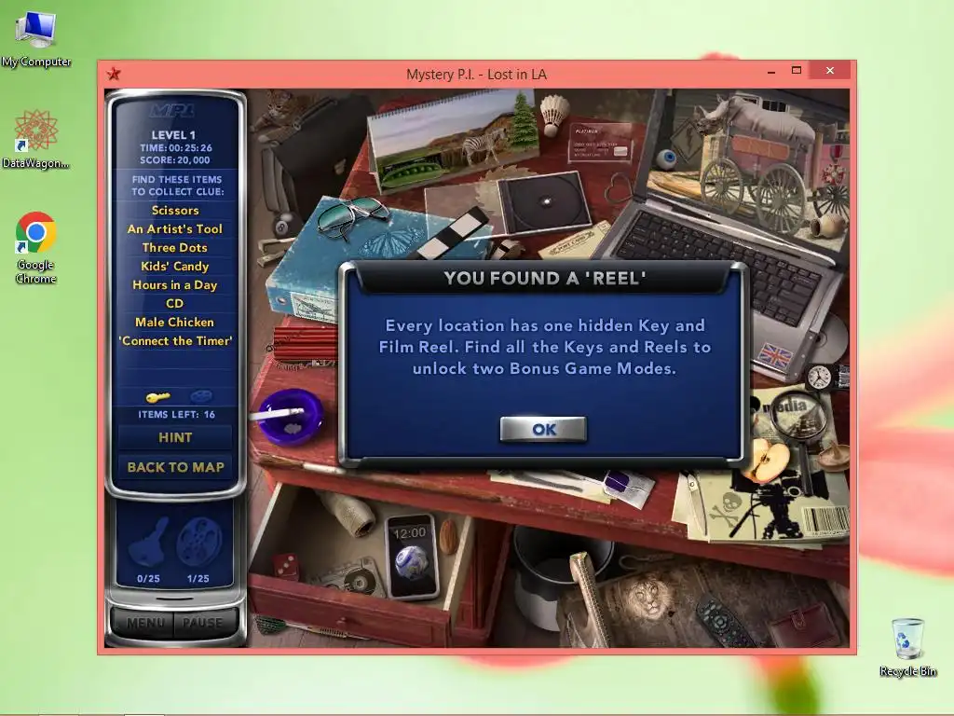Screen dimensions: 954x716
Task: Click OK in the Reel dialog
Action: (x=543, y=429)
